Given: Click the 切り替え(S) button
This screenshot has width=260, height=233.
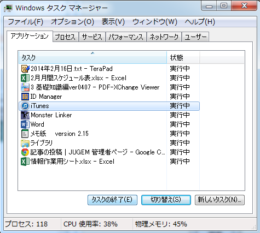Looking at the screenshot, I should [x=166, y=200].
